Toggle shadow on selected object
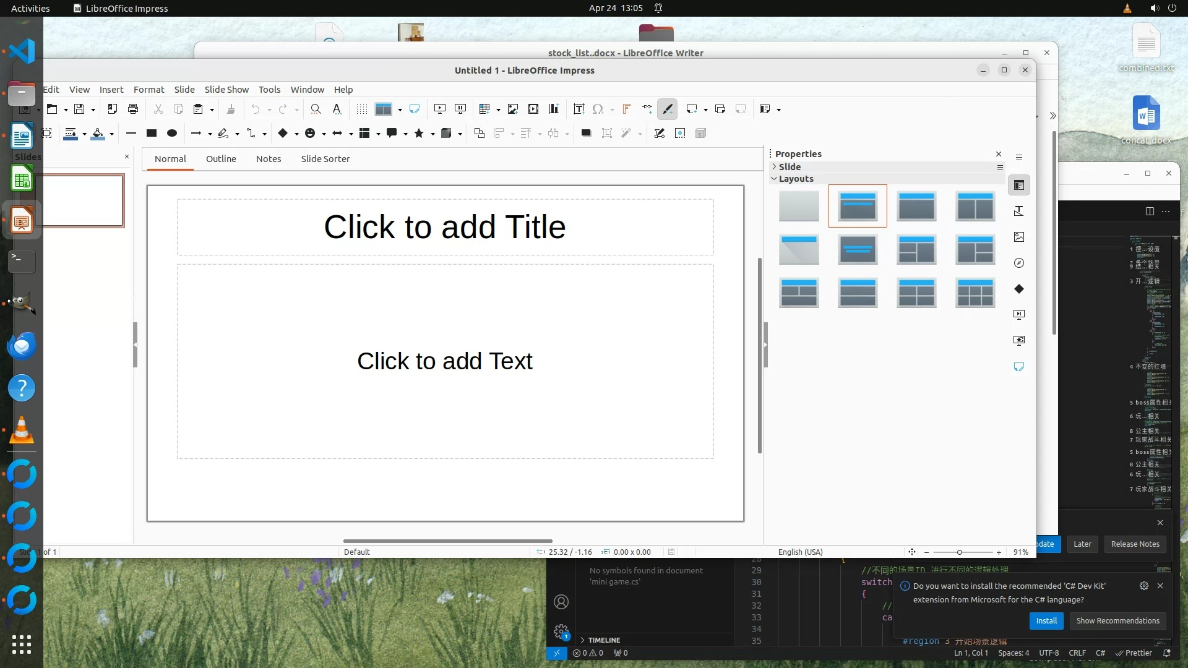The image size is (1188, 668). 586,134
